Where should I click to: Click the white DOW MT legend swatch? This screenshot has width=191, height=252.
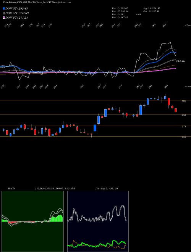point(4,13)
